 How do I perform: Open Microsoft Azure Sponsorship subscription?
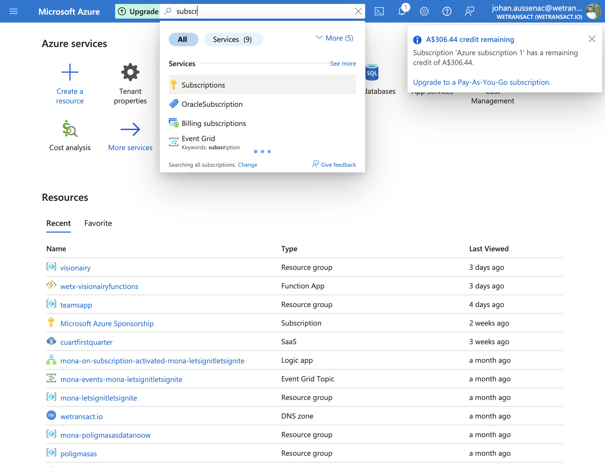tap(107, 324)
